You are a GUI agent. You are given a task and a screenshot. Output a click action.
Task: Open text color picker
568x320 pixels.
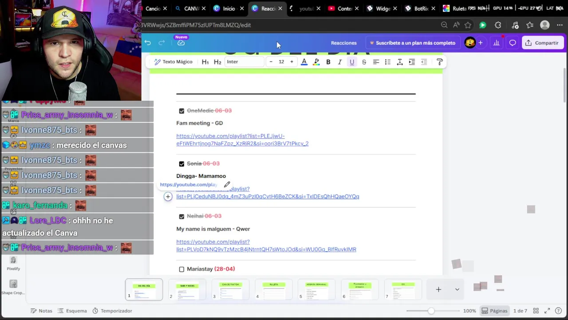304,62
